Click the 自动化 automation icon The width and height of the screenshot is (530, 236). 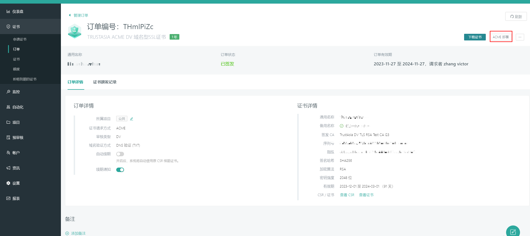pyautogui.click(x=8, y=107)
